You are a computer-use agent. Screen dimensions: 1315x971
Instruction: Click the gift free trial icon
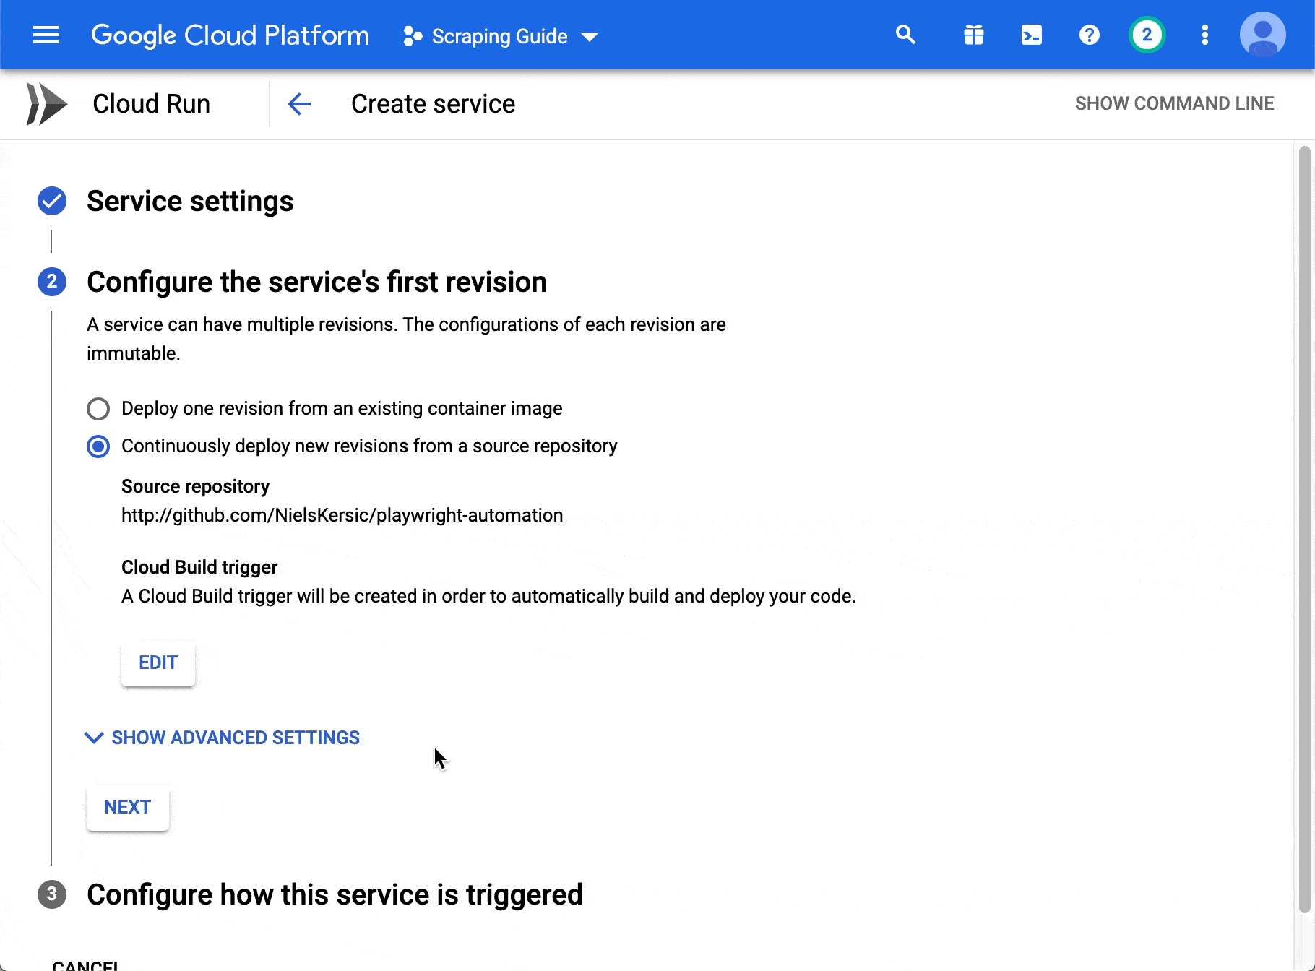pos(974,35)
